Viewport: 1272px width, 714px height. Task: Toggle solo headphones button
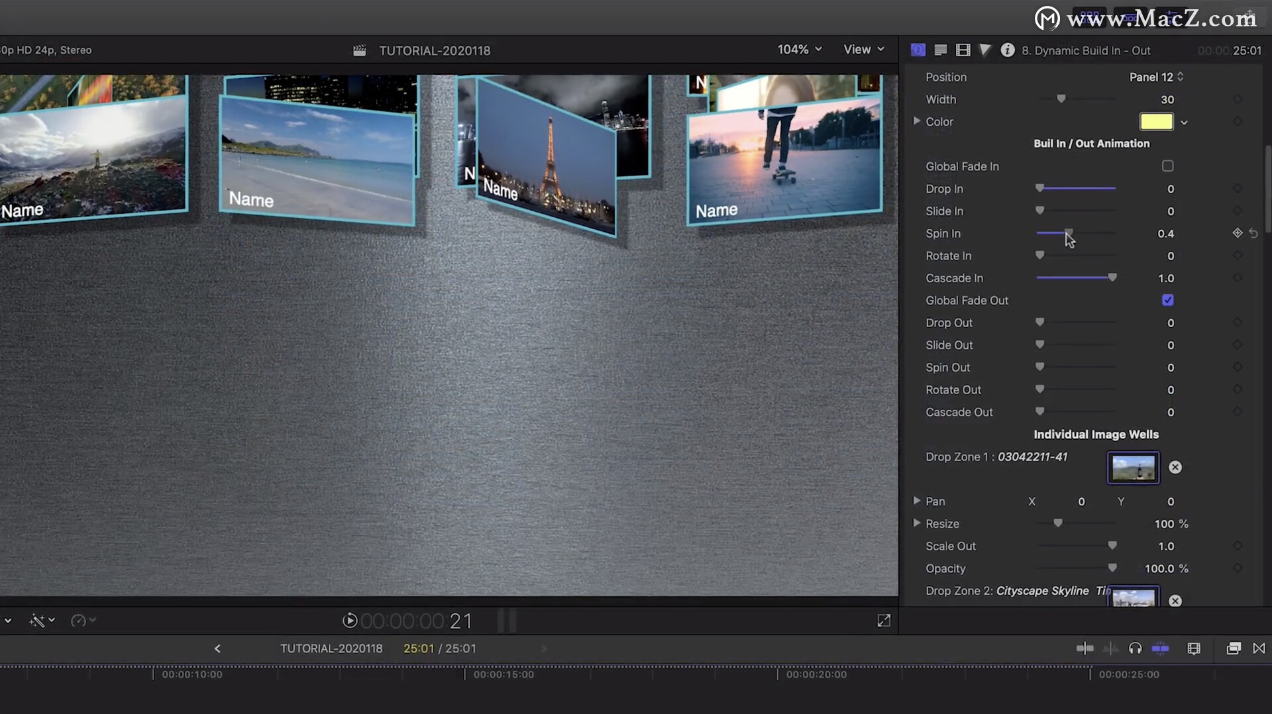(1136, 648)
